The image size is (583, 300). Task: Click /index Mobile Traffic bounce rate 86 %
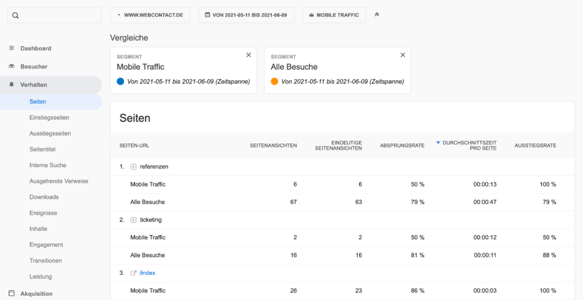417,291
